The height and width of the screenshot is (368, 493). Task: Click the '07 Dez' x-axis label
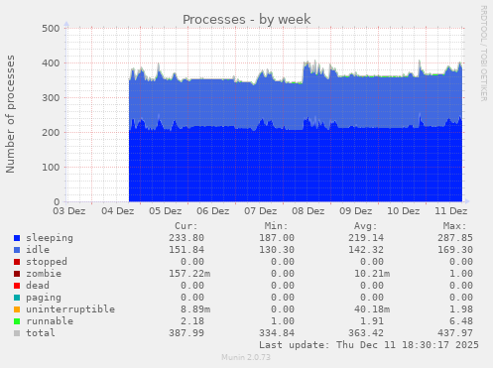(261, 211)
